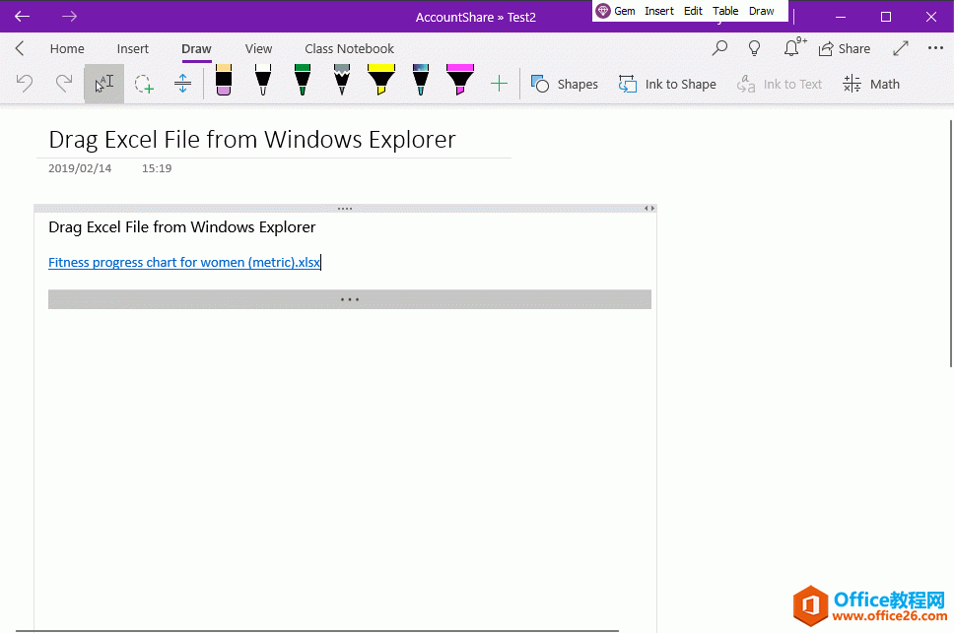The width and height of the screenshot is (954, 633).
Task: Go forward with title bar right arrow
Action: pos(69,17)
